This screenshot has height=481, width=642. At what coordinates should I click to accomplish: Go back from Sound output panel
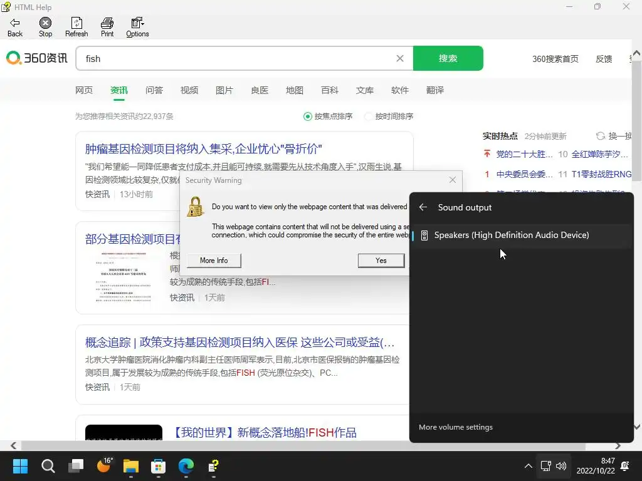click(x=423, y=207)
